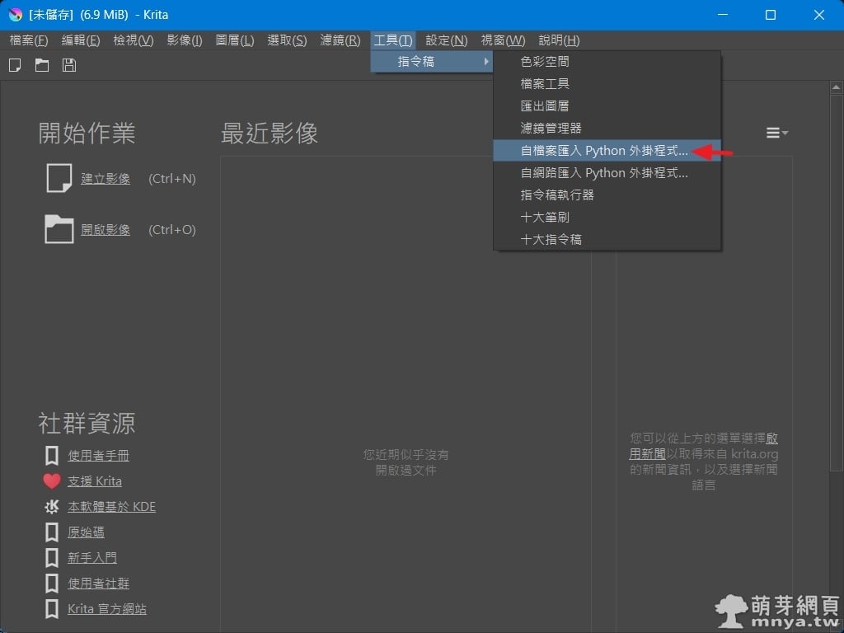This screenshot has height=633, width=844.
Task: Choose 自網路匯入 Python 外掛程式 menu entry
Action: [x=603, y=173]
